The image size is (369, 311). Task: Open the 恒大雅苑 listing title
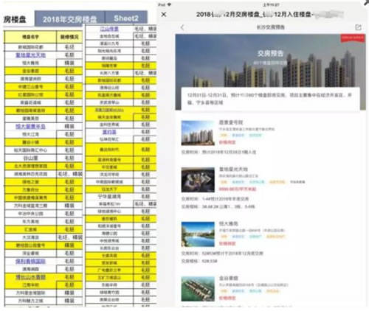[229, 223]
